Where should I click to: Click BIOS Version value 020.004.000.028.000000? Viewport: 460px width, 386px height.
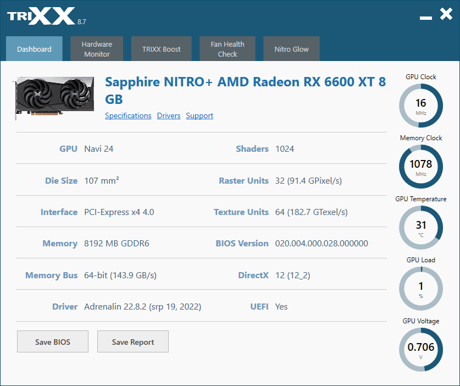(x=322, y=244)
